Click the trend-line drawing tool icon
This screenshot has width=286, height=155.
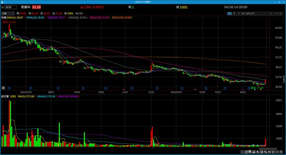[246, 152]
